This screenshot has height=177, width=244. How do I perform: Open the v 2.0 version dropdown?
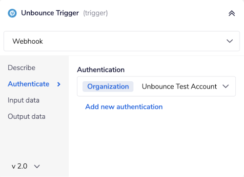pos(26,166)
